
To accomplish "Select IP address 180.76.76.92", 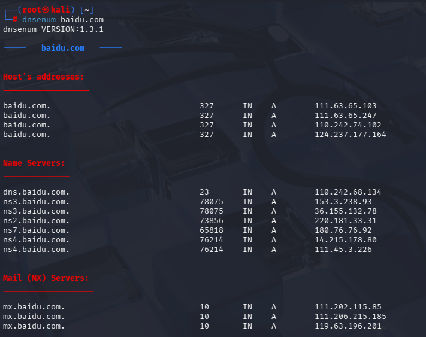I will click(x=343, y=230).
